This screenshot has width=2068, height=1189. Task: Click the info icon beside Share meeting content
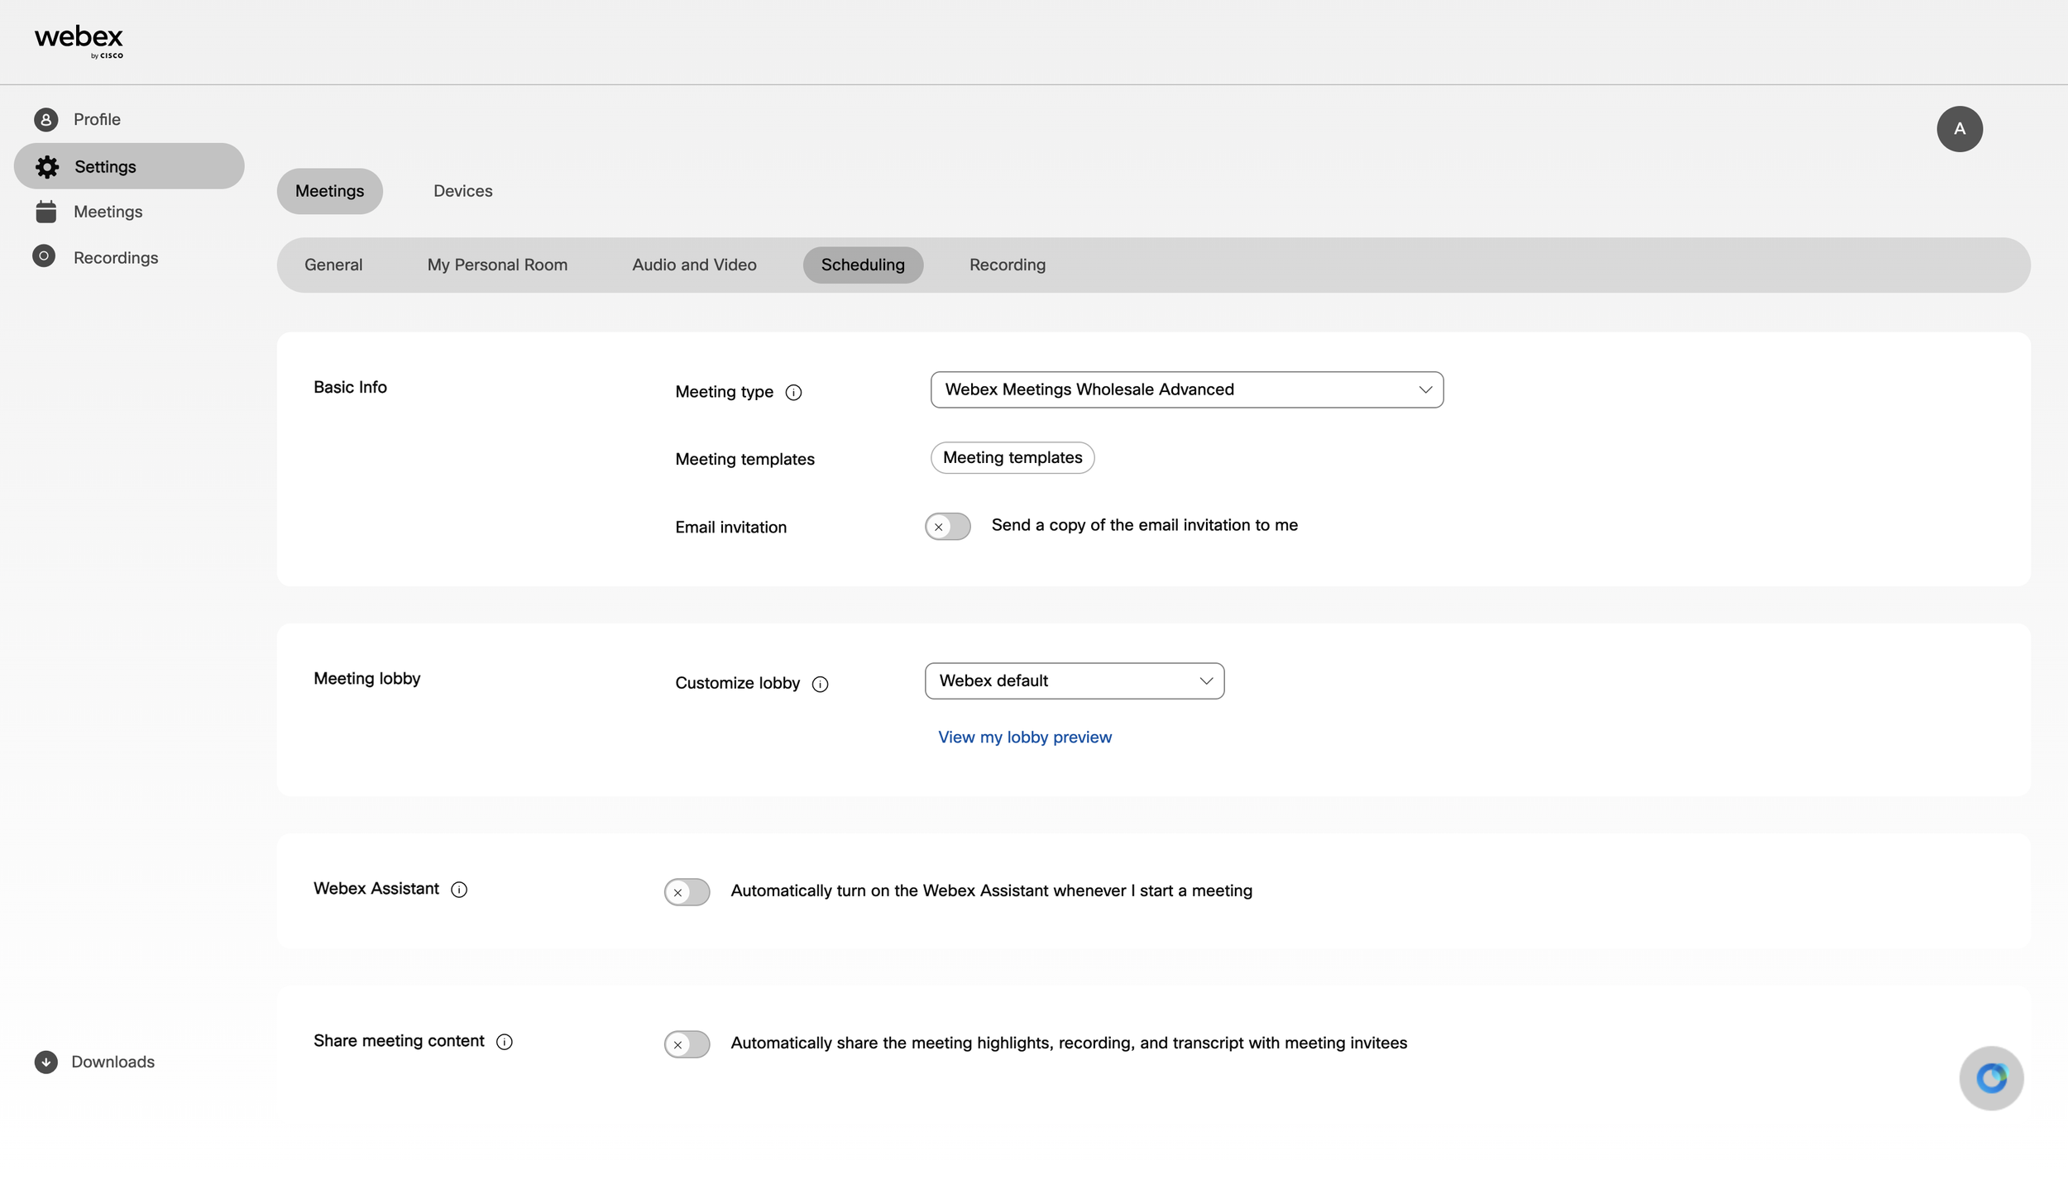(x=505, y=1042)
